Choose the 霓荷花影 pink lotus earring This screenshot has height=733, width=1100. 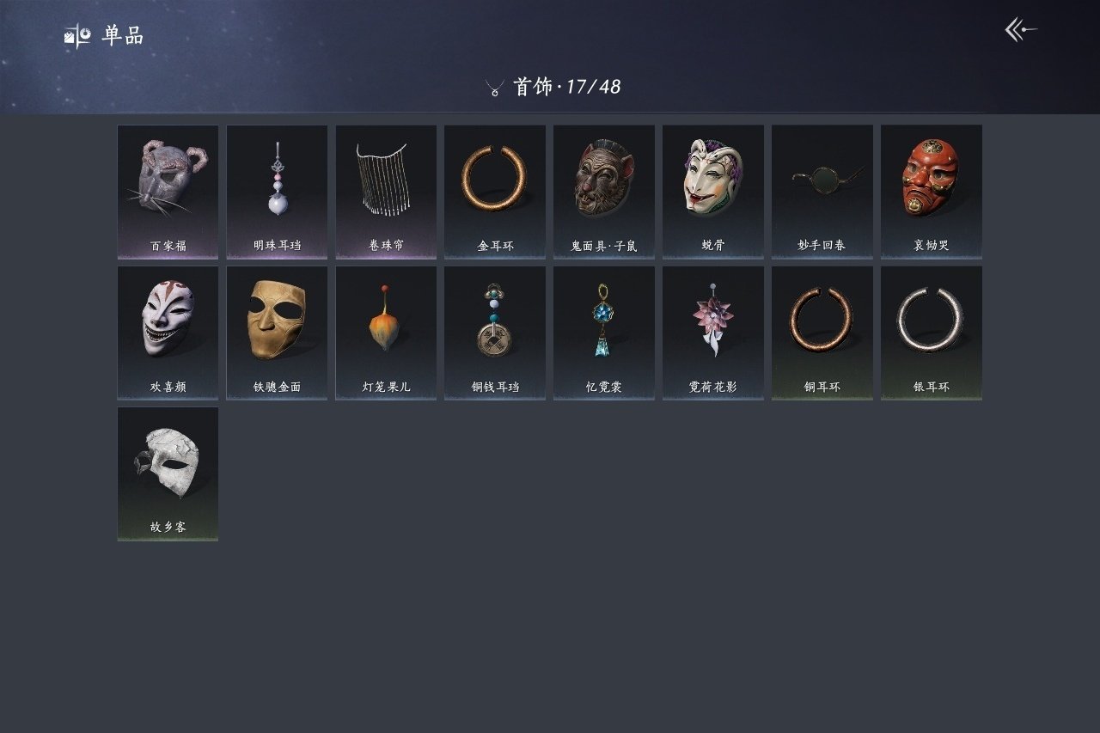click(x=713, y=333)
